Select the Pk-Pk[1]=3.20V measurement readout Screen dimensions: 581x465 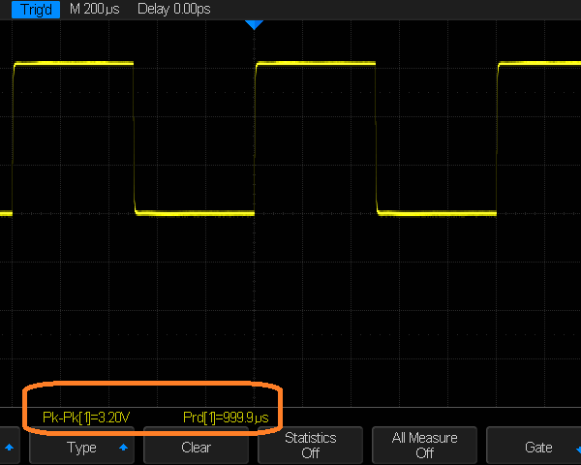(x=86, y=418)
